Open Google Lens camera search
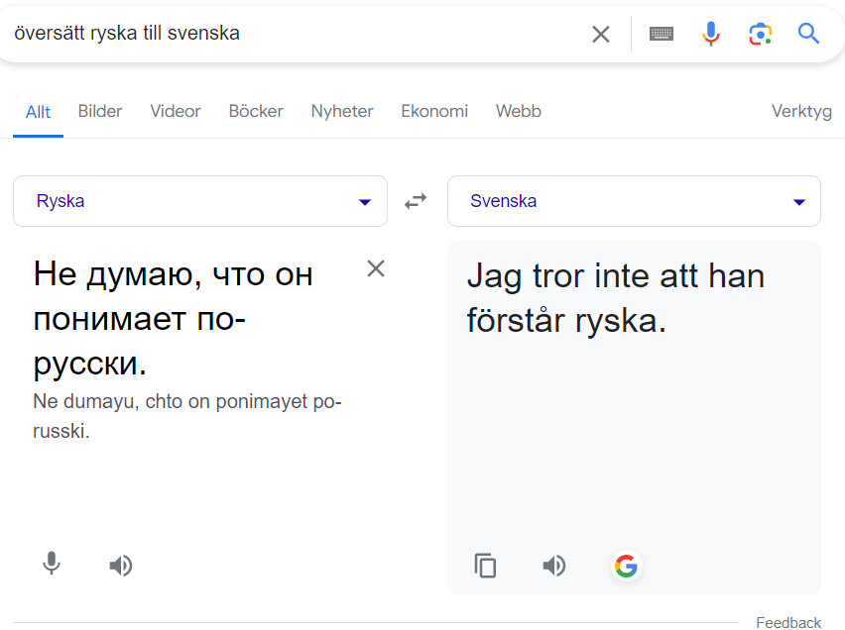Image resolution: width=845 pixels, height=630 pixels. click(760, 33)
